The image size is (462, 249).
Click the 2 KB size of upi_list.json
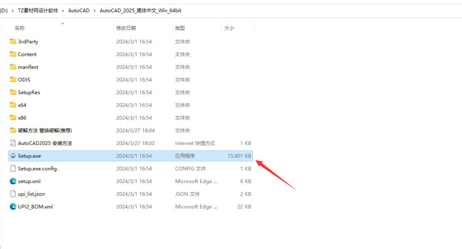click(246, 194)
